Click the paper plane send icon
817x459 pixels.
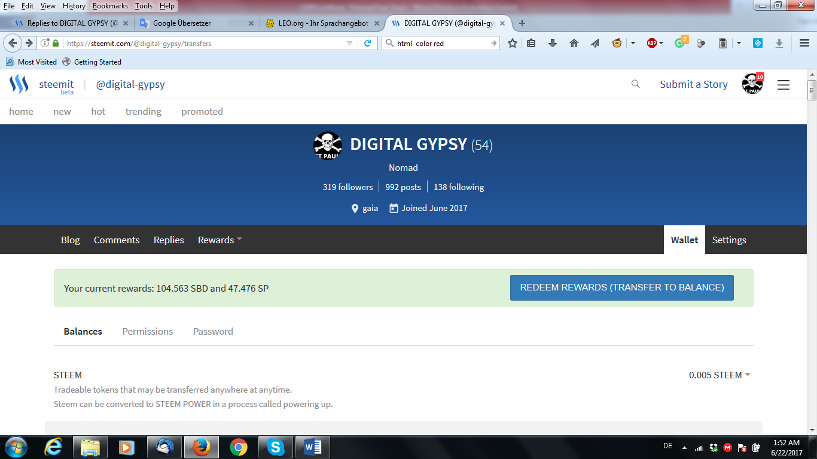click(595, 43)
